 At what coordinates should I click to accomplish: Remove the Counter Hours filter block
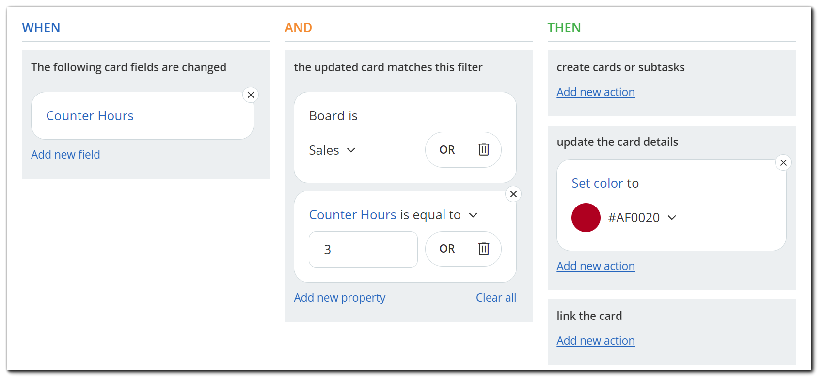[x=513, y=194]
